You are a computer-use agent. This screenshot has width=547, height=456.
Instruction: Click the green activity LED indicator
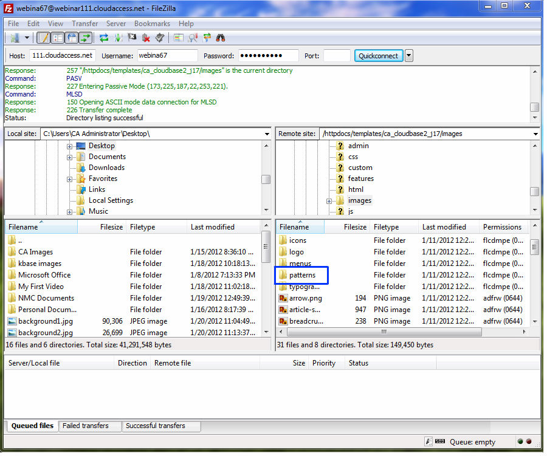point(520,441)
